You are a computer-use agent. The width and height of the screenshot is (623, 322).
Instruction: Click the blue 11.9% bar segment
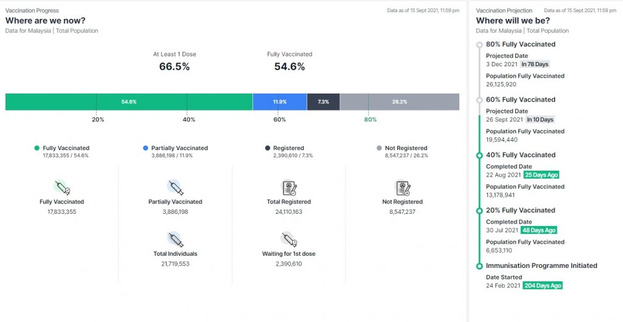pos(279,101)
